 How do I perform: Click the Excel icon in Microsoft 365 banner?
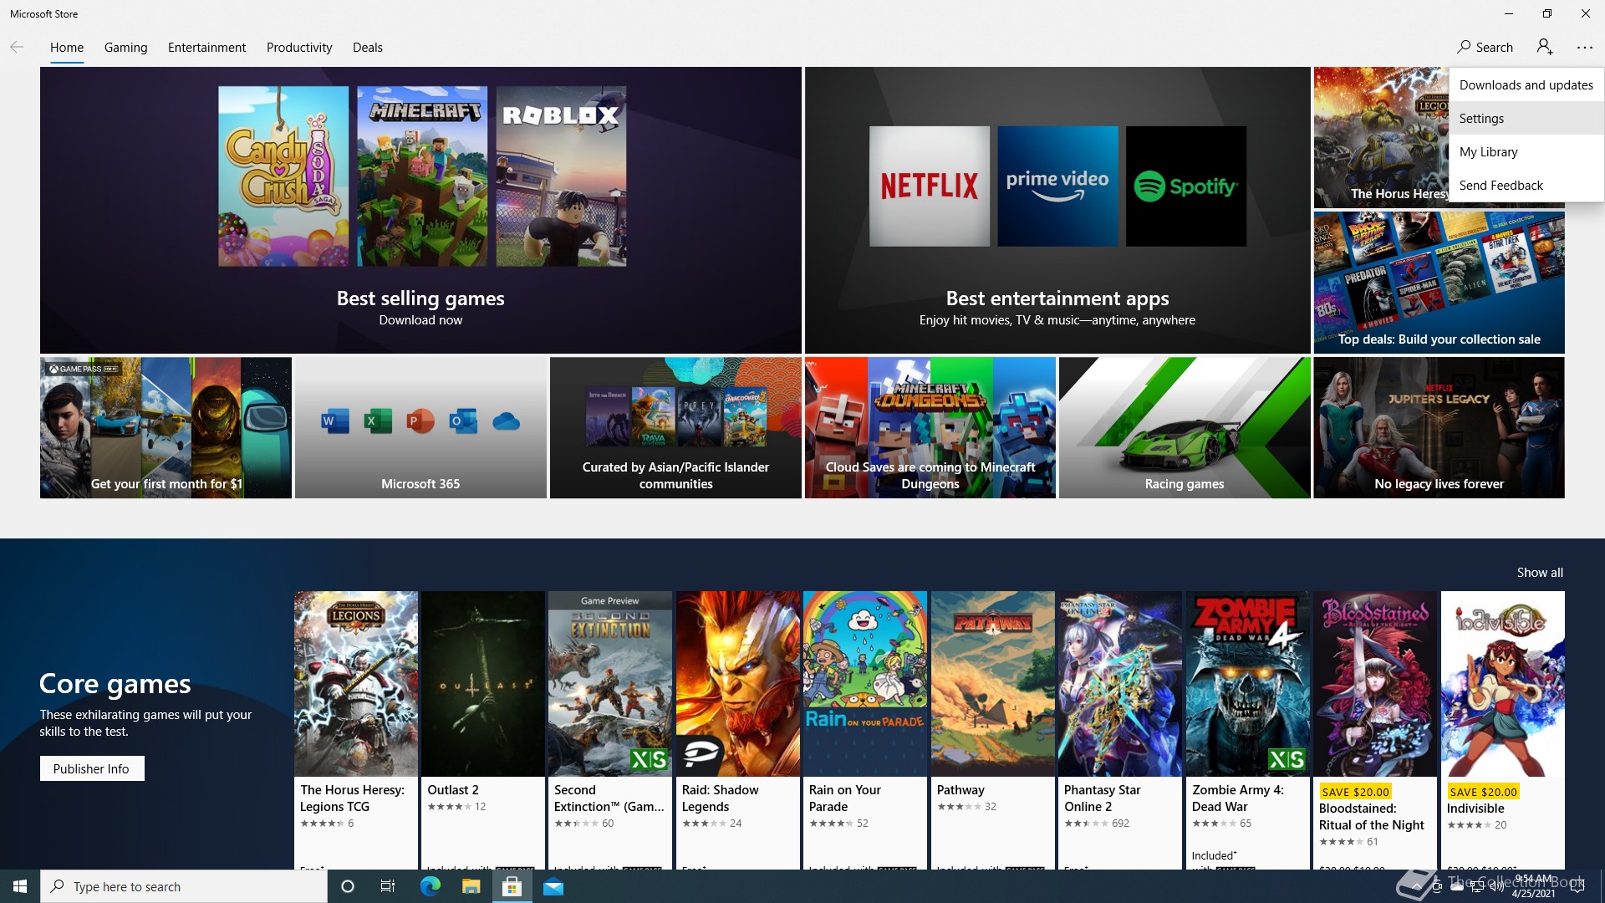pyautogui.click(x=378, y=421)
